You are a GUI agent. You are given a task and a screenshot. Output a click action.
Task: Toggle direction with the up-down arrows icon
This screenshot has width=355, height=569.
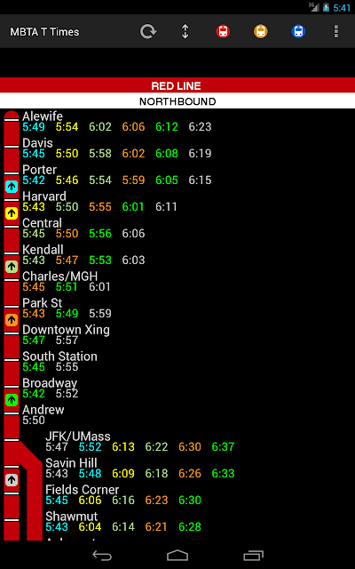185,32
